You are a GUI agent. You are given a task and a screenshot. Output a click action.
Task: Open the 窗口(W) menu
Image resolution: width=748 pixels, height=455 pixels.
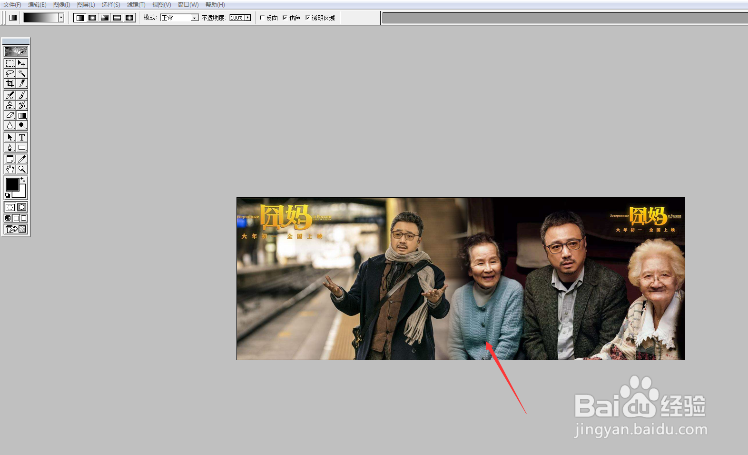(x=188, y=5)
